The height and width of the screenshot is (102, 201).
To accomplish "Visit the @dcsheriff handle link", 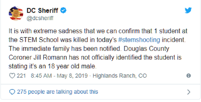I will pos(40,18).
